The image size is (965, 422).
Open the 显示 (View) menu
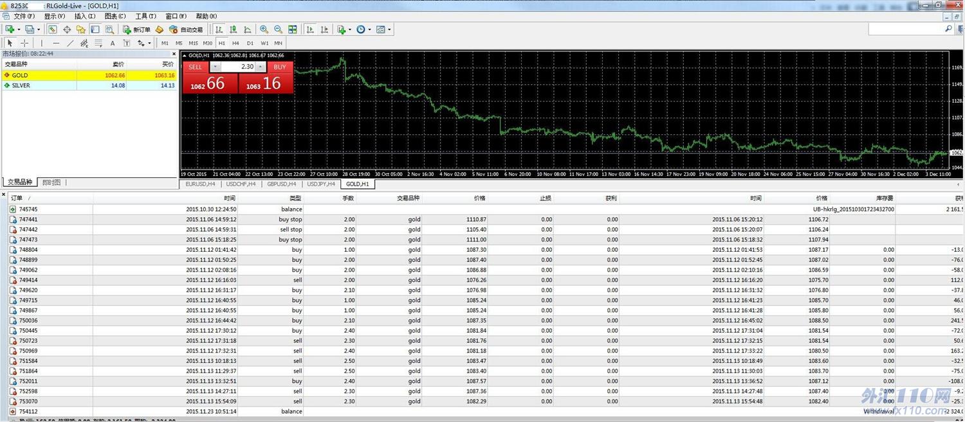(x=54, y=16)
